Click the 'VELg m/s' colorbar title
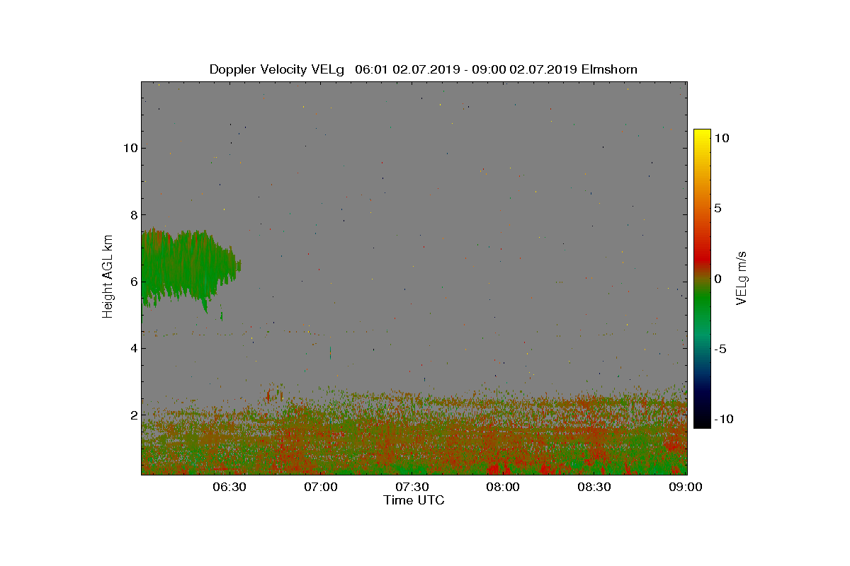 pos(742,277)
